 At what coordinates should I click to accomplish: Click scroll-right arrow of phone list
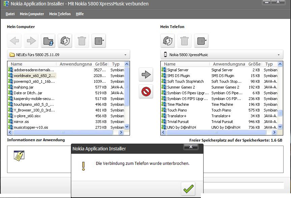[x=274, y=132]
